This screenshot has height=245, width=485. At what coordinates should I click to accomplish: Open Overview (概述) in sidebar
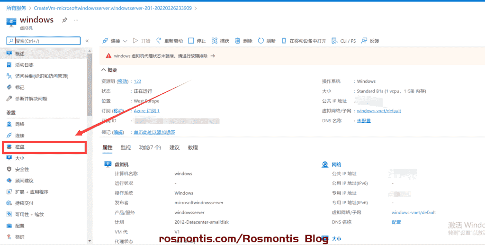[x=44, y=54]
